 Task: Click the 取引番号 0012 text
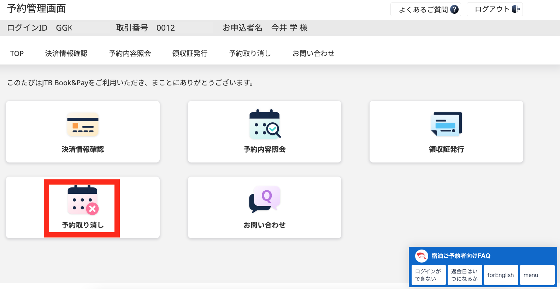pos(146,28)
